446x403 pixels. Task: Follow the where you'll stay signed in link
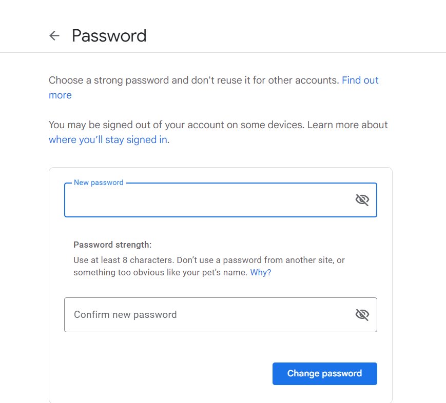pos(108,139)
